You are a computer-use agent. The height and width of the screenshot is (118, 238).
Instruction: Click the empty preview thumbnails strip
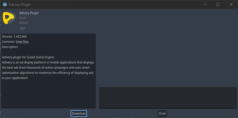(168, 98)
